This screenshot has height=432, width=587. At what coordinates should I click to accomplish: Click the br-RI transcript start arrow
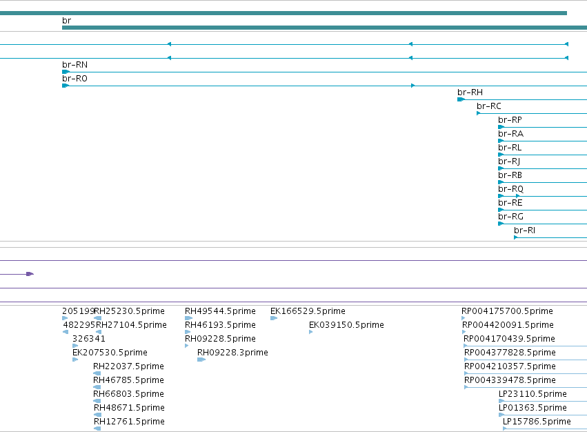(x=516, y=237)
